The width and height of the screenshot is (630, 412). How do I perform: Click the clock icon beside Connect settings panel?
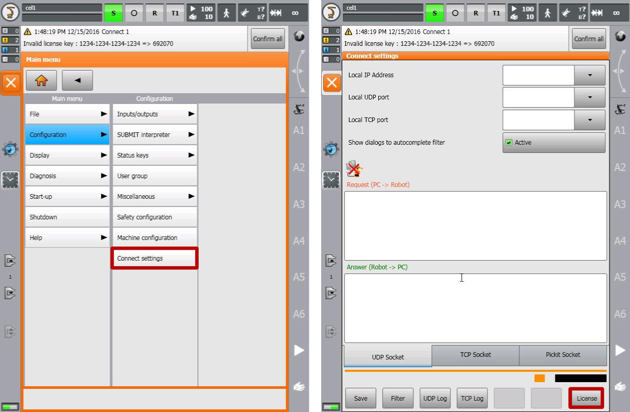click(331, 180)
